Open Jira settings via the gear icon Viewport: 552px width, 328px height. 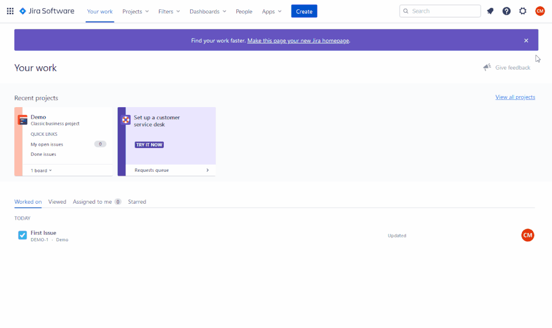(x=523, y=10)
